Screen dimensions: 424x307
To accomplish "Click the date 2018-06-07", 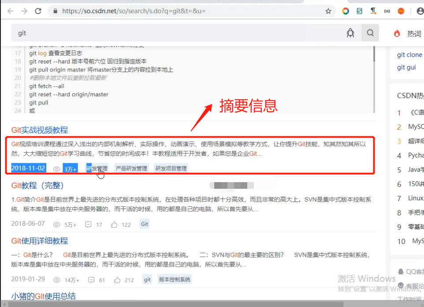I will point(28,224).
